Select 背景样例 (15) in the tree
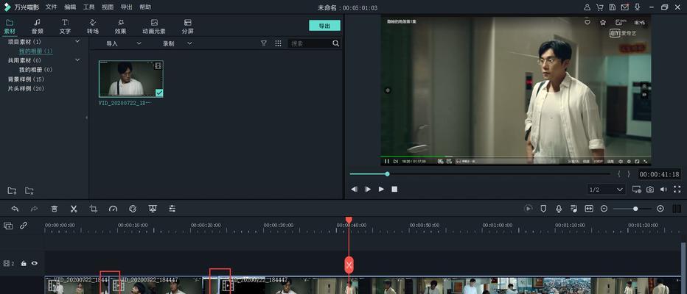The image size is (687, 294). (26, 79)
